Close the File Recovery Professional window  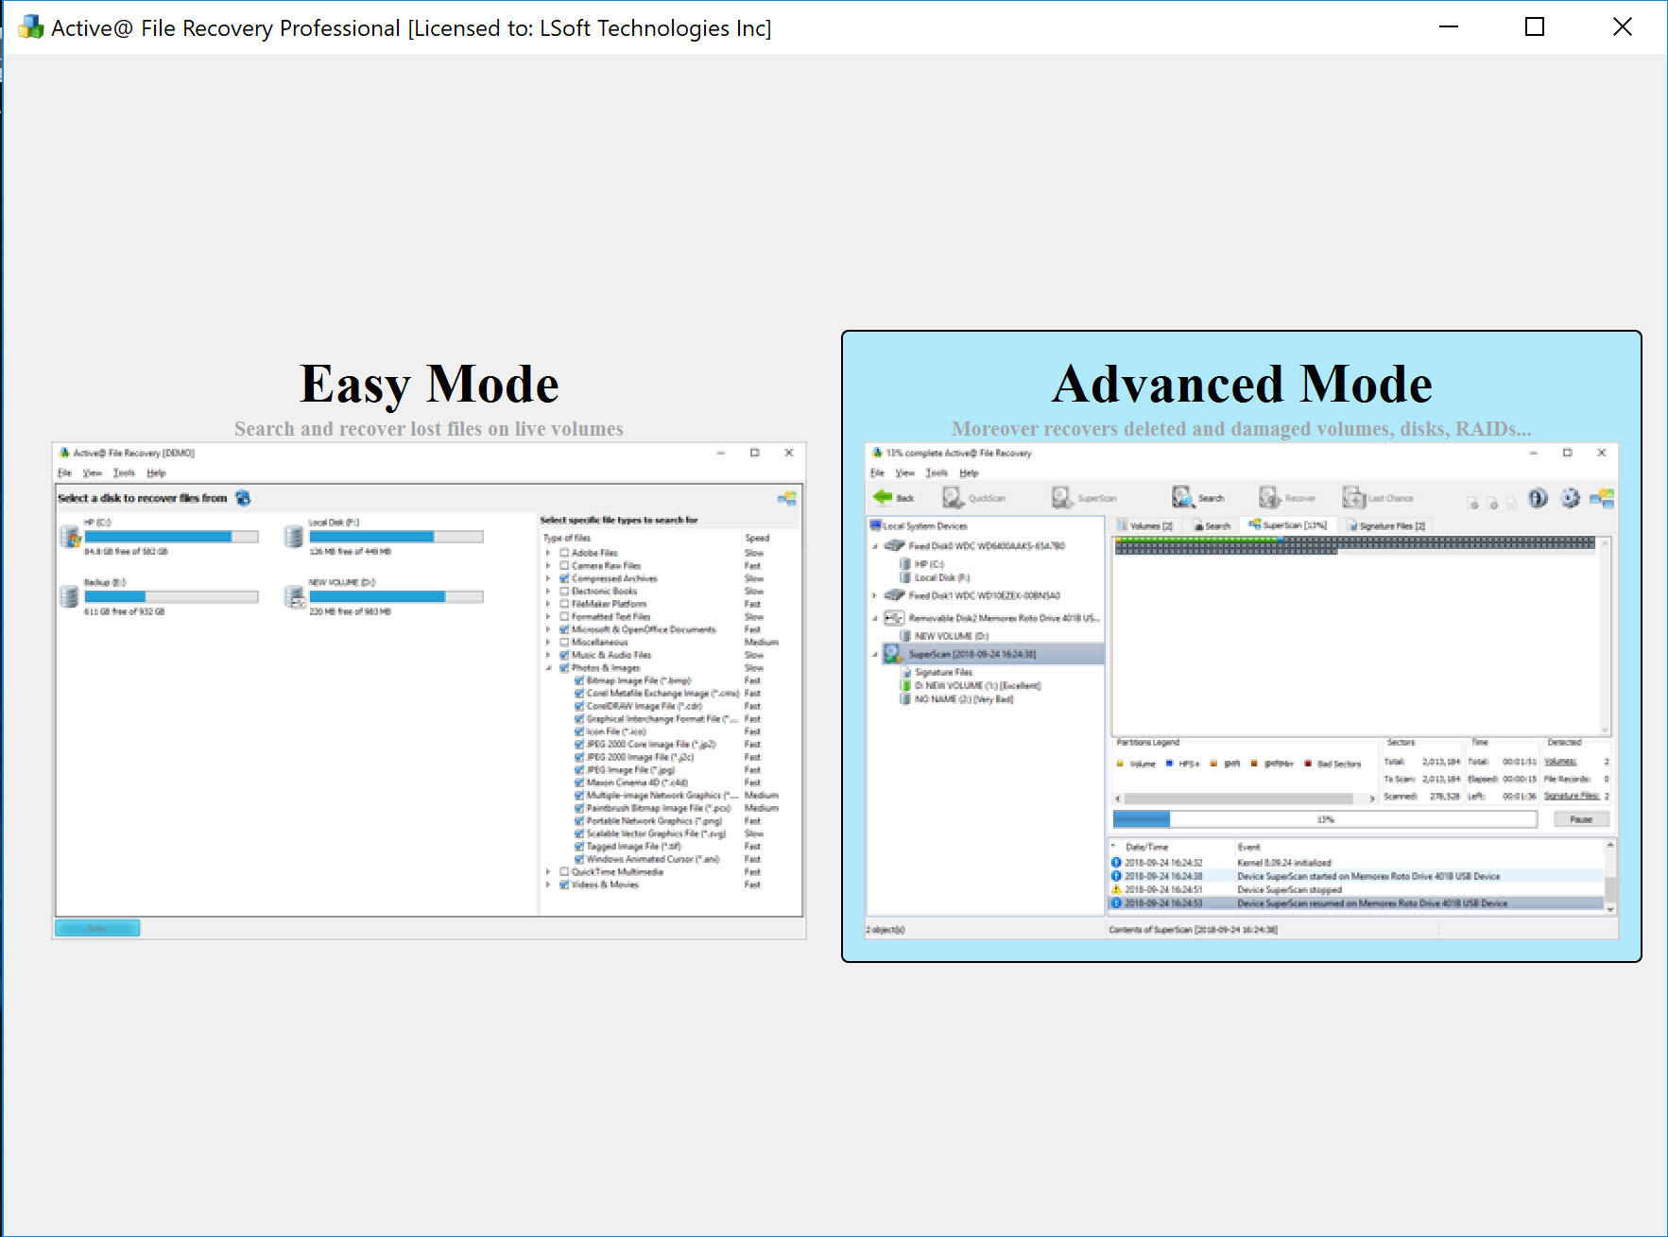tap(1622, 27)
